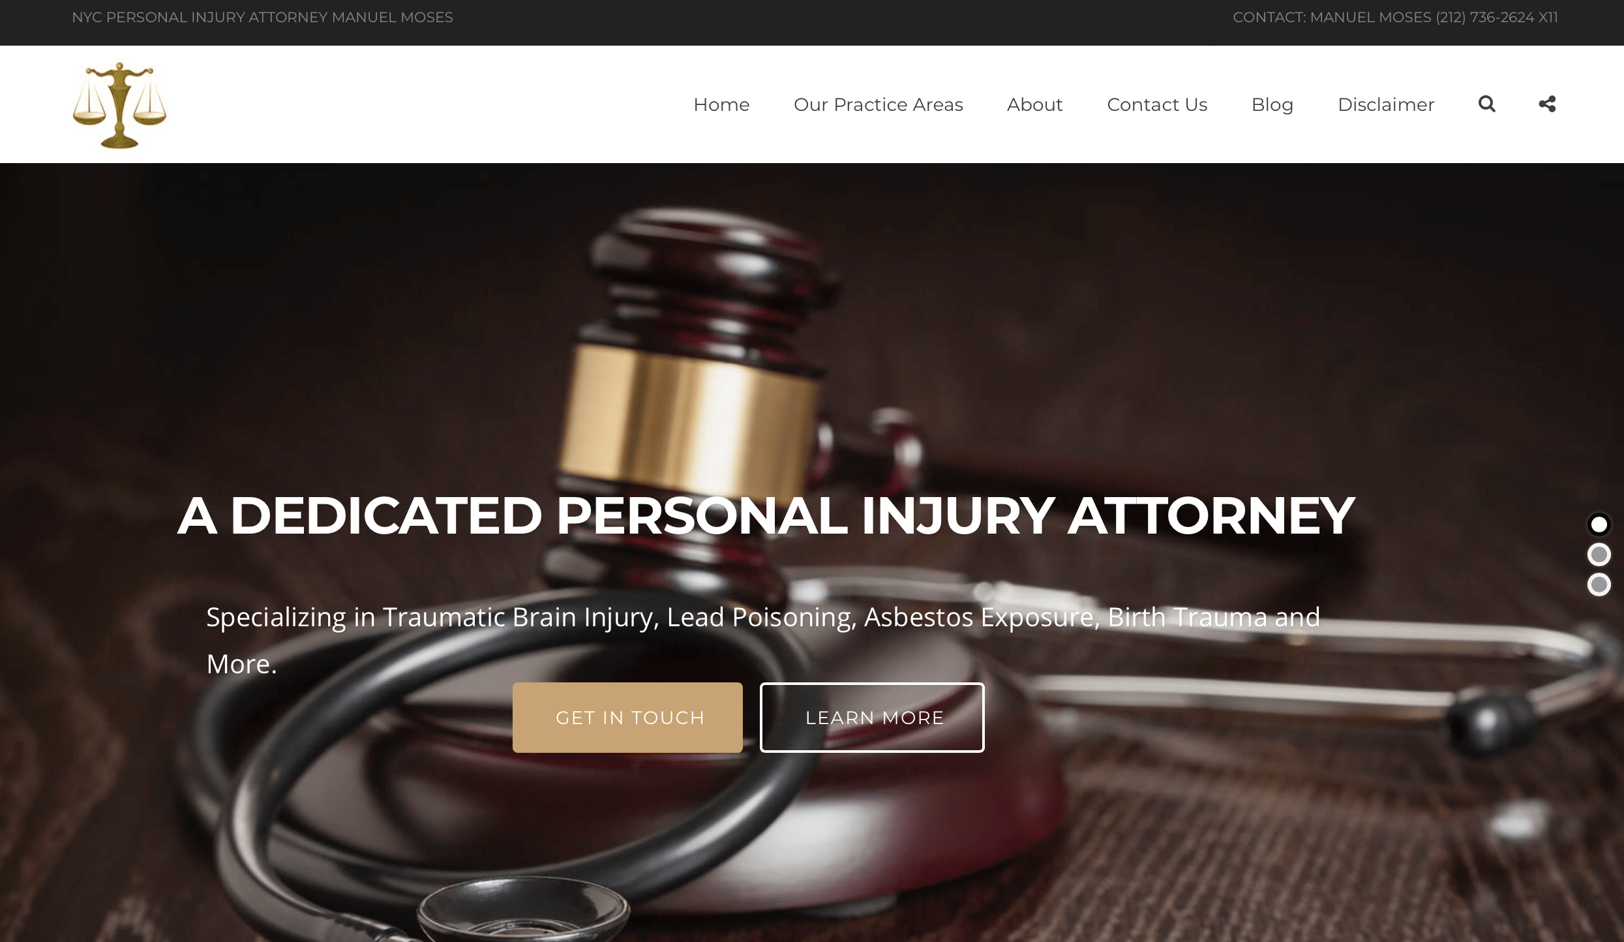The image size is (1624, 942).
Task: Click the scales of justice logo
Action: tap(119, 105)
